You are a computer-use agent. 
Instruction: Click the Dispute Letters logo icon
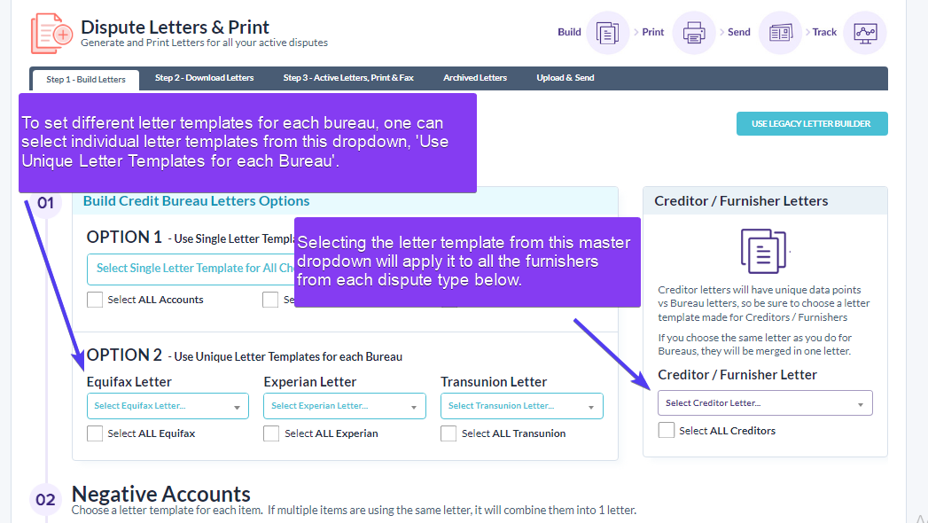[51, 34]
